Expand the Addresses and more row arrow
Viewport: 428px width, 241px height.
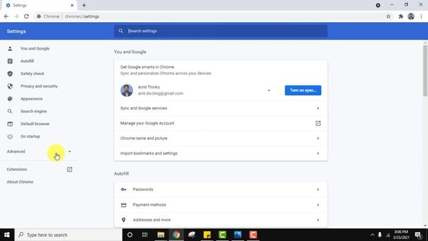318,220
